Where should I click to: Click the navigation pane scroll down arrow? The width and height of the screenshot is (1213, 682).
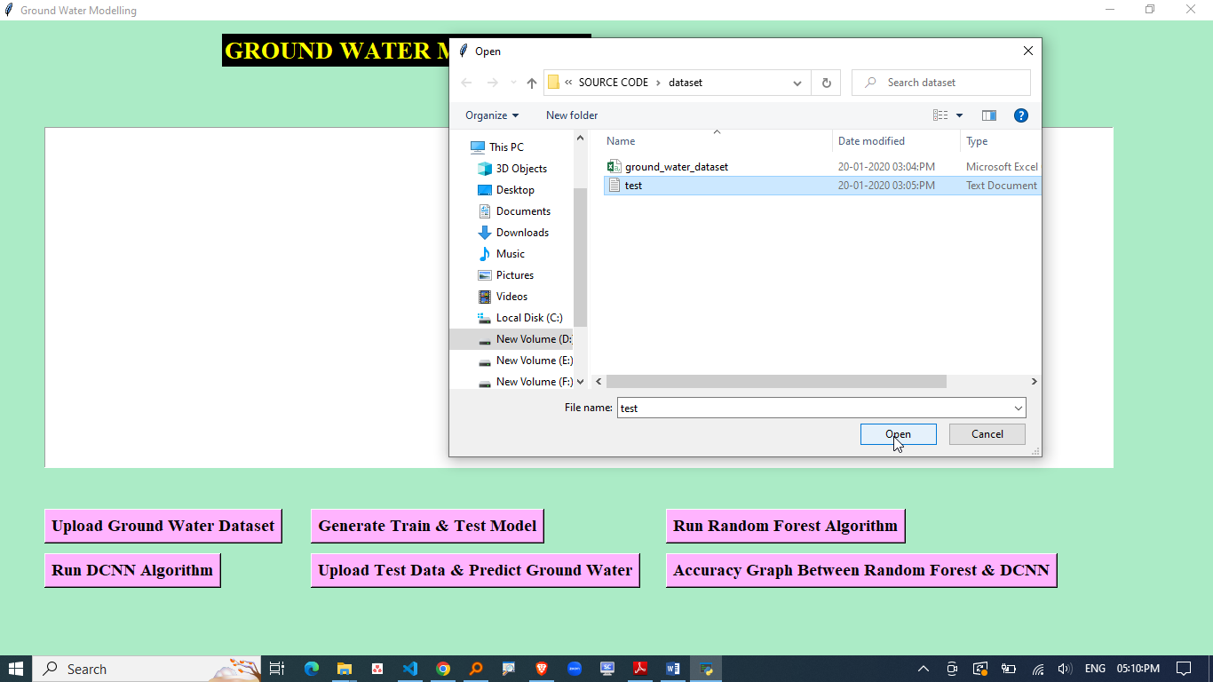[581, 382]
